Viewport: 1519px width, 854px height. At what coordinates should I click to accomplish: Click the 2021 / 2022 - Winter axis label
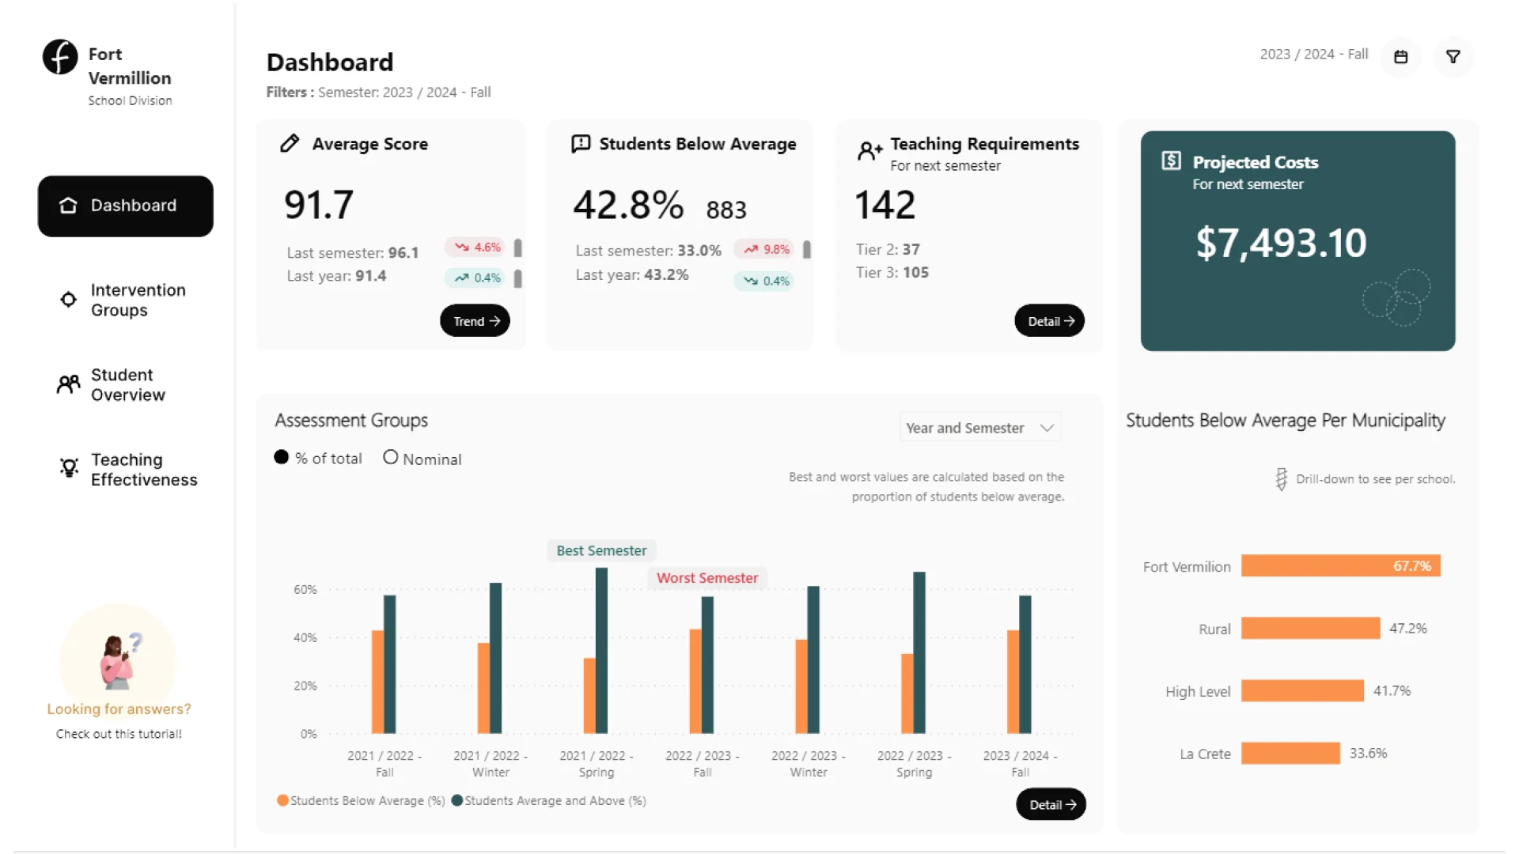pos(491,764)
